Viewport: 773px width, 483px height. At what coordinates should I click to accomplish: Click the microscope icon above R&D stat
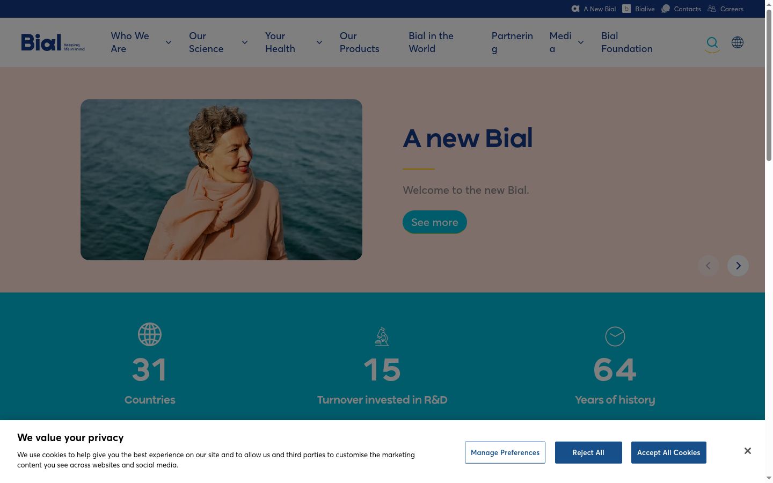tap(382, 336)
